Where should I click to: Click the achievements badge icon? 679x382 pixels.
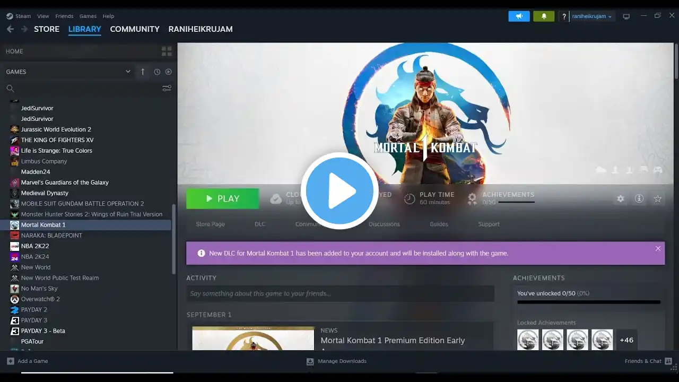(472, 198)
